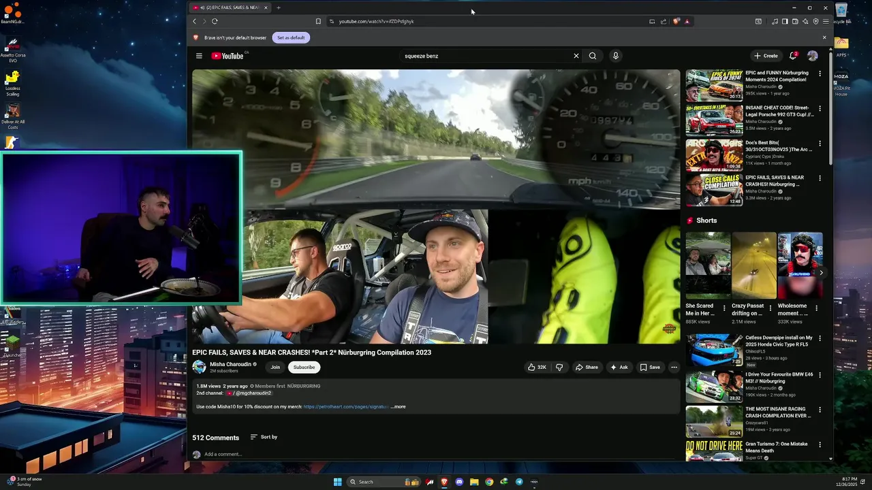Open options for EPIC and FUNNY video

(820, 73)
